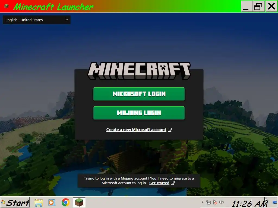The height and width of the screenshot is (208, 278).
Task: Select Minecraft grass block taskbar icon
Action: click(x=79, y=202)
